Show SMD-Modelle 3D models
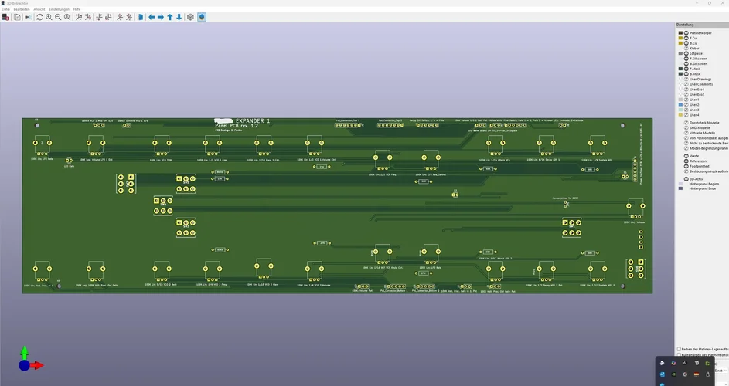Viewport: 729px width, 386px height. 686,127
